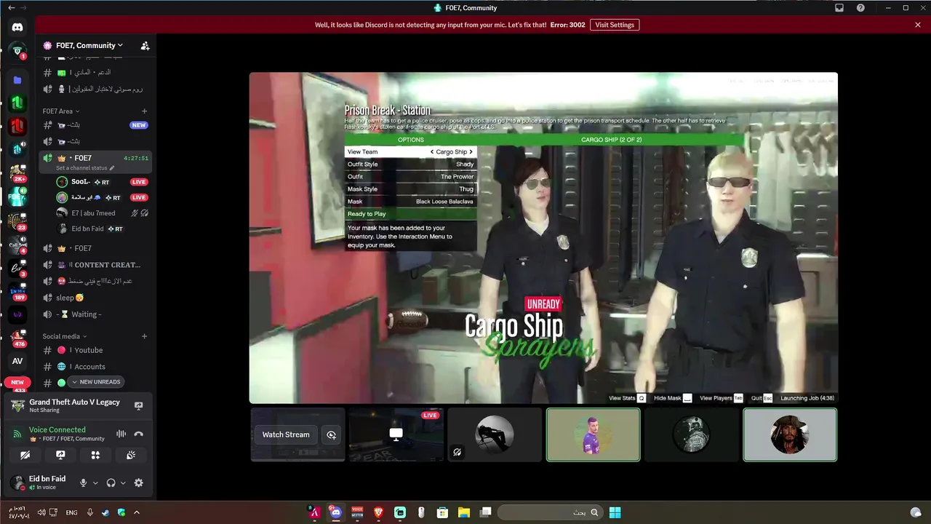
Task: Open server with 189 badge
Action: tap(17, 291)
